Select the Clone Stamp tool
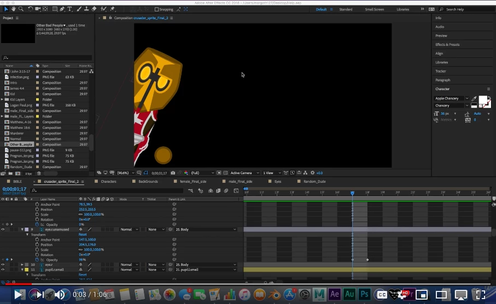The image size is (496, 304). (x=86, y=9)
